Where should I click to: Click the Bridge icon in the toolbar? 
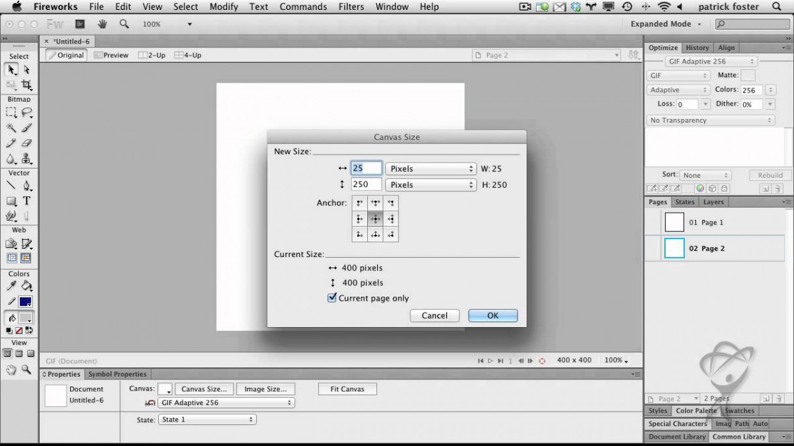click(80, 24)
